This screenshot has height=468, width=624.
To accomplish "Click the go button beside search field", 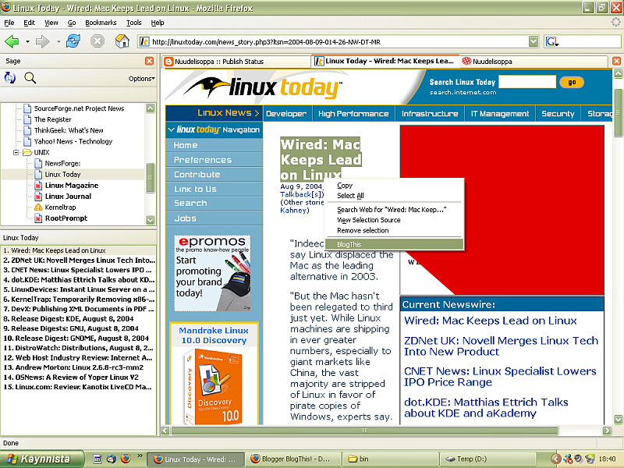I will [571, 82].
